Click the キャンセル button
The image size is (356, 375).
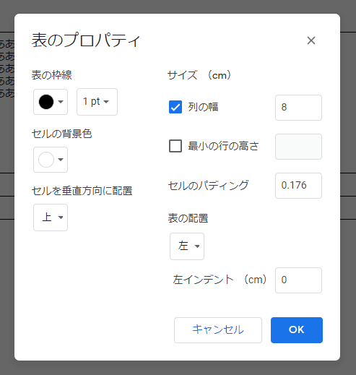(x=218, y=330)
